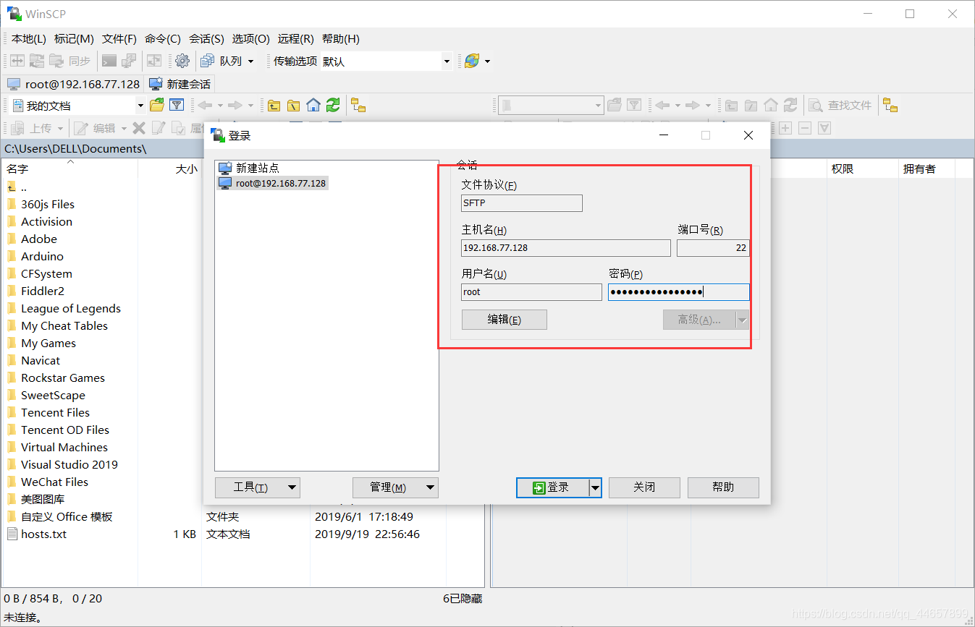The image size is (975, 627).
Task: Click the 帮助 button in login dialog
Action: (x=723, y=487)
